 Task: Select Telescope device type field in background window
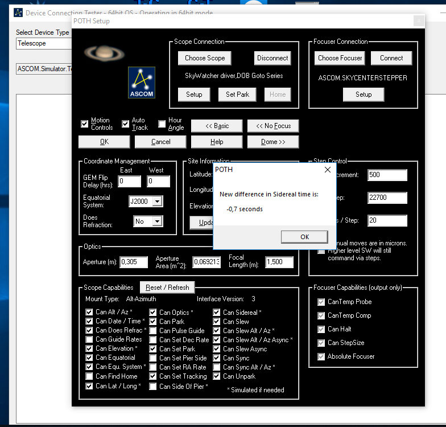[44, 43]
